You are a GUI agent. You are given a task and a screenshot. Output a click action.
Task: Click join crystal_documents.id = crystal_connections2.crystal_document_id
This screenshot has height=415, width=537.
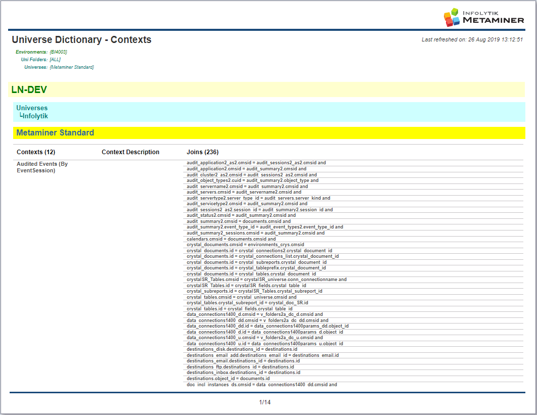[x=259, y=251]
